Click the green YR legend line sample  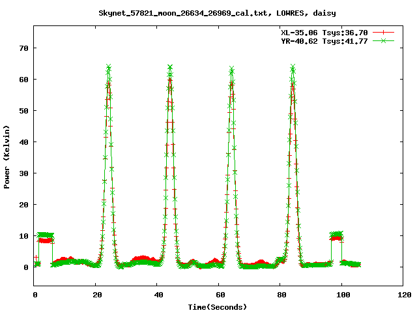click(x=383, y=40)
